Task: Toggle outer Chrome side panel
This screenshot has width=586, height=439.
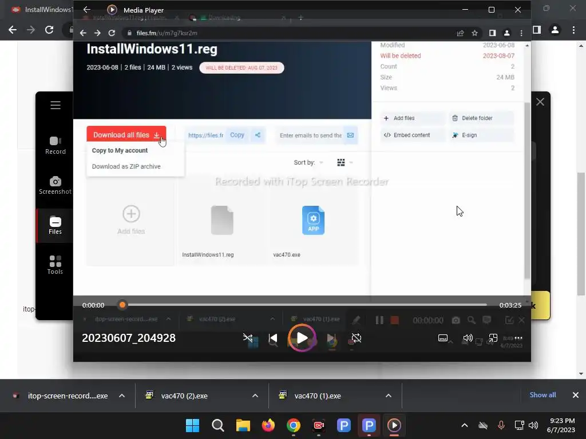Action: pyautogui.click(x=537, y=30)
